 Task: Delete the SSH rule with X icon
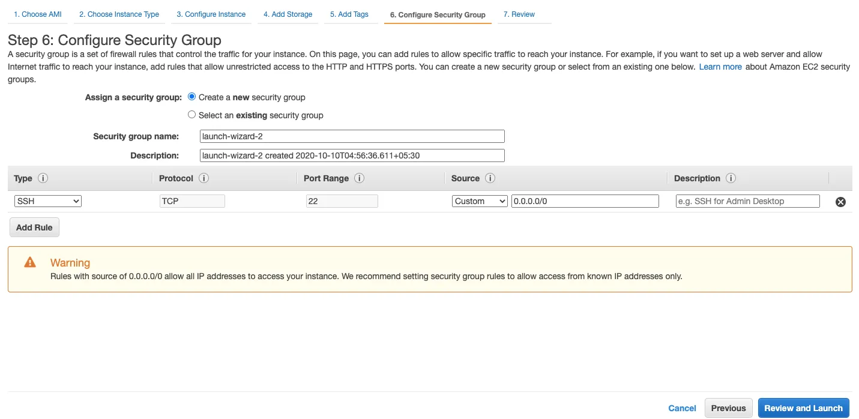[840, 202]
